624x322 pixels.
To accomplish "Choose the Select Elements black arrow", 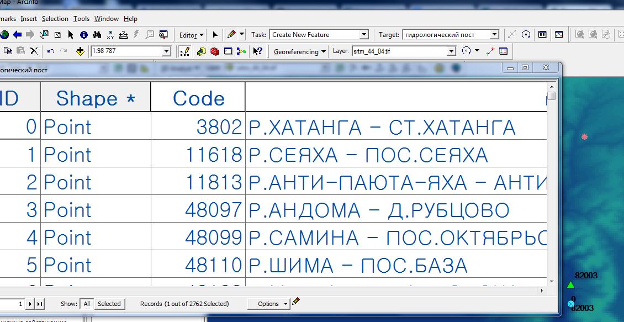I will 71,35.
